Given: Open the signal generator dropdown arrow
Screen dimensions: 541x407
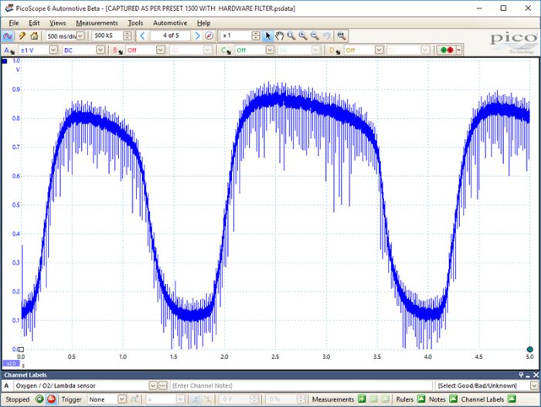Looking at the screenshot, I should [459, 50].
